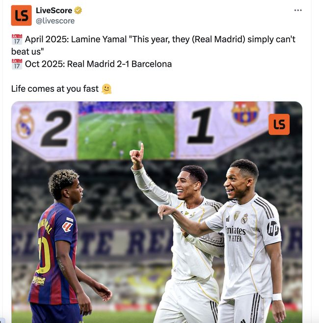This screenshot has width=319, height=323.
Task: Click the calendar emoji before Oct 2025
Action: click(17, 64)
